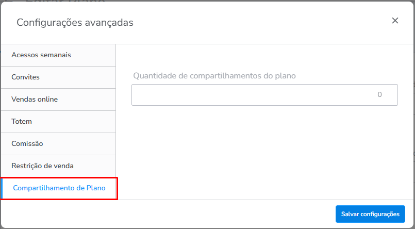
Task: Click the dialog footer left of Salvar button
Action: [x=165, y=214]
